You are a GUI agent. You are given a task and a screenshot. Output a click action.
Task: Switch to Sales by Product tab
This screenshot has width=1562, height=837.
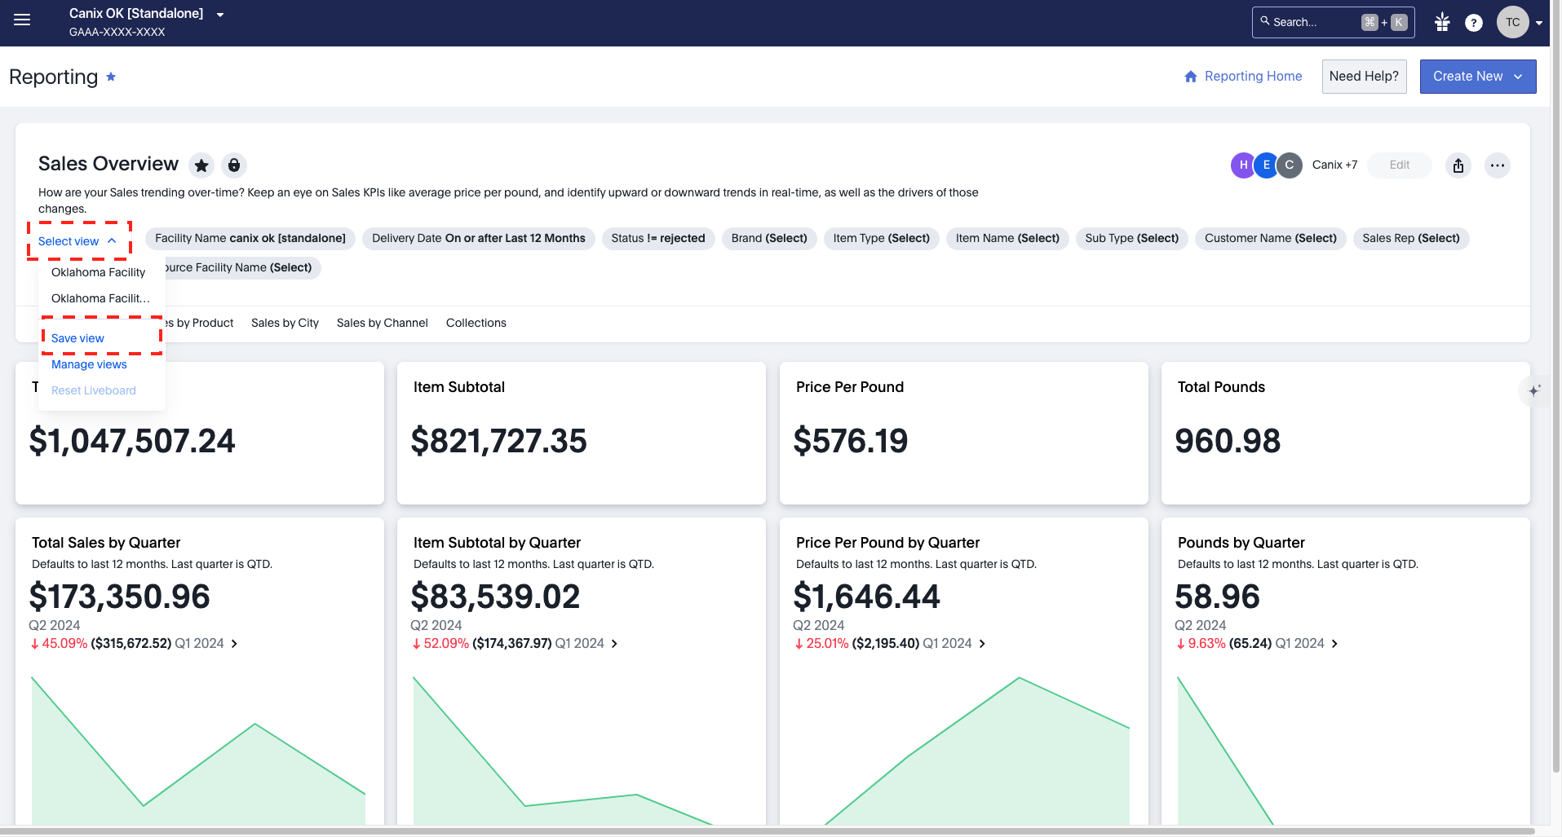click(x=200, y=323)
